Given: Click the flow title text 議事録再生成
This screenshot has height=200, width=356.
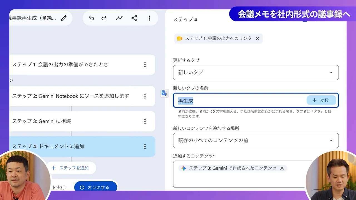Looking at the screenshot, I should pyautogui.click(x=33, y=18).
